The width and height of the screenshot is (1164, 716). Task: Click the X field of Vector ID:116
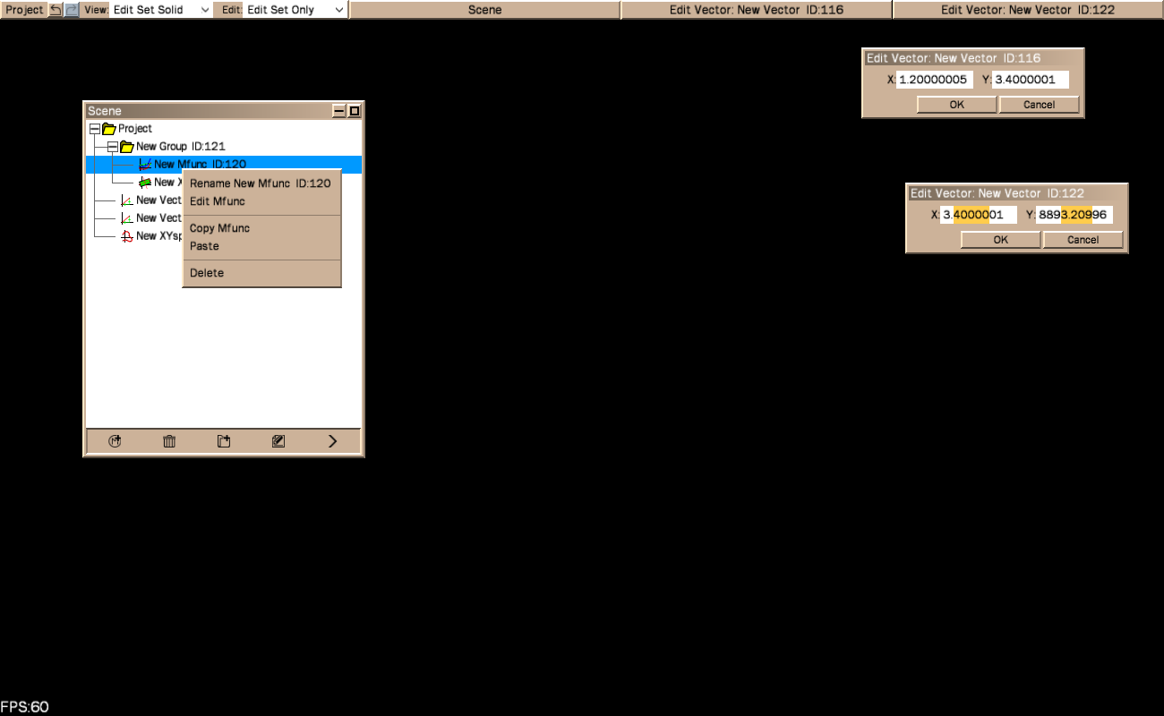(x=934, y=80)
